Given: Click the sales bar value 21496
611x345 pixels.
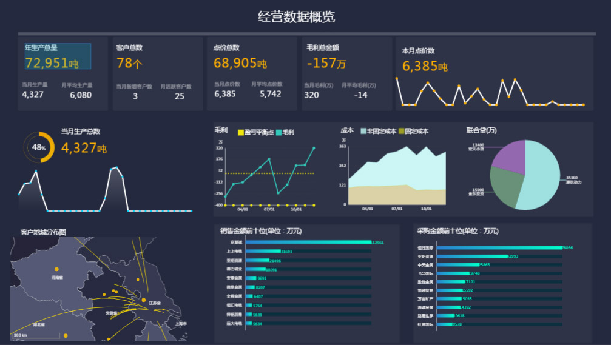Looking at the screenshot, I should pyautogui.click(x=275, y=261).
